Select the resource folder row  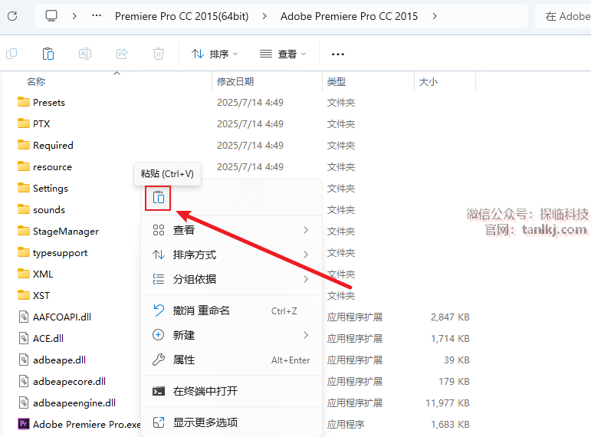(52, 166)
